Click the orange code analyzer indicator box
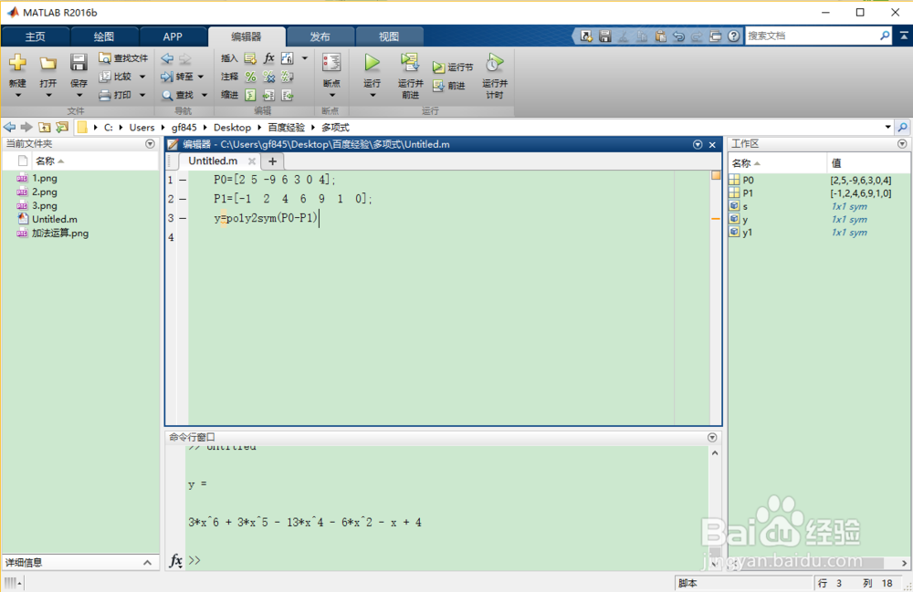913x592 pixels. coord(716,175)
